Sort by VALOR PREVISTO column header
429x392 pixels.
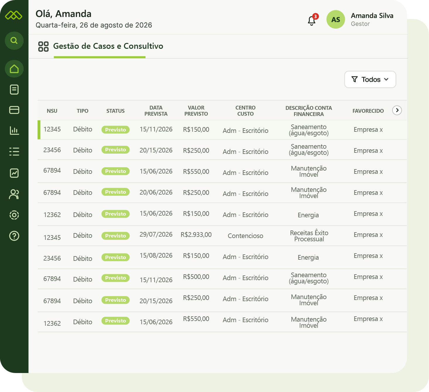pos(196,111)
